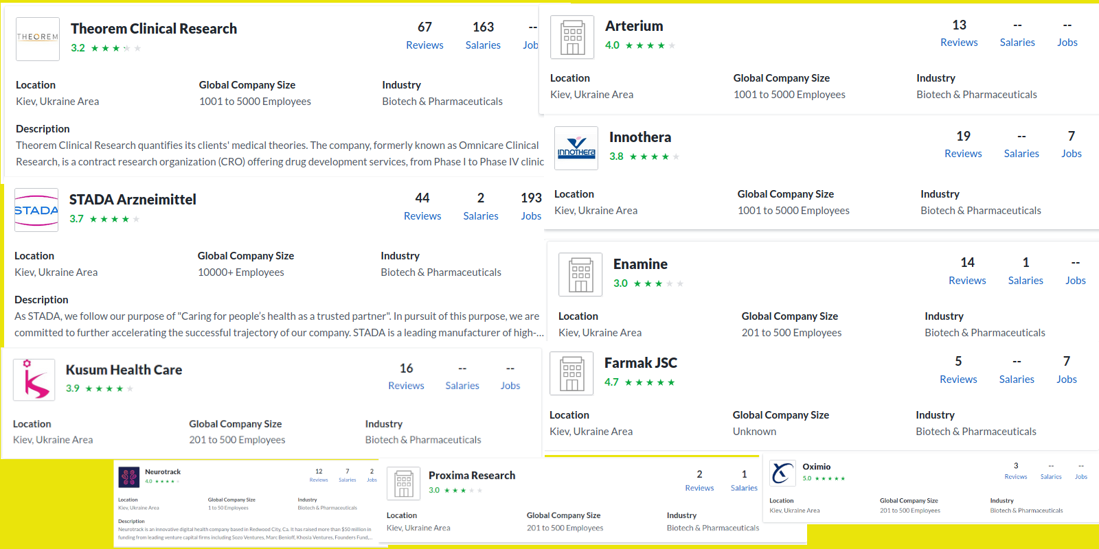This screenshot has width=1099, height=549.
Task: Click the Farmak JSC placeholder building logo
Action: click(x=571, y=373)
